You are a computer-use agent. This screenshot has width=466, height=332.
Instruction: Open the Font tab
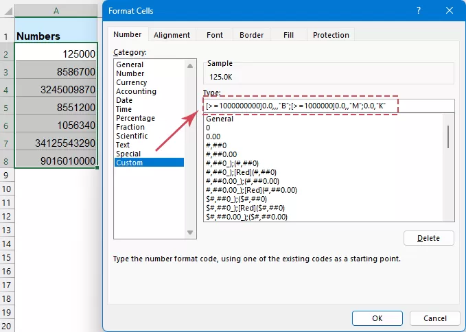(215, 35)
